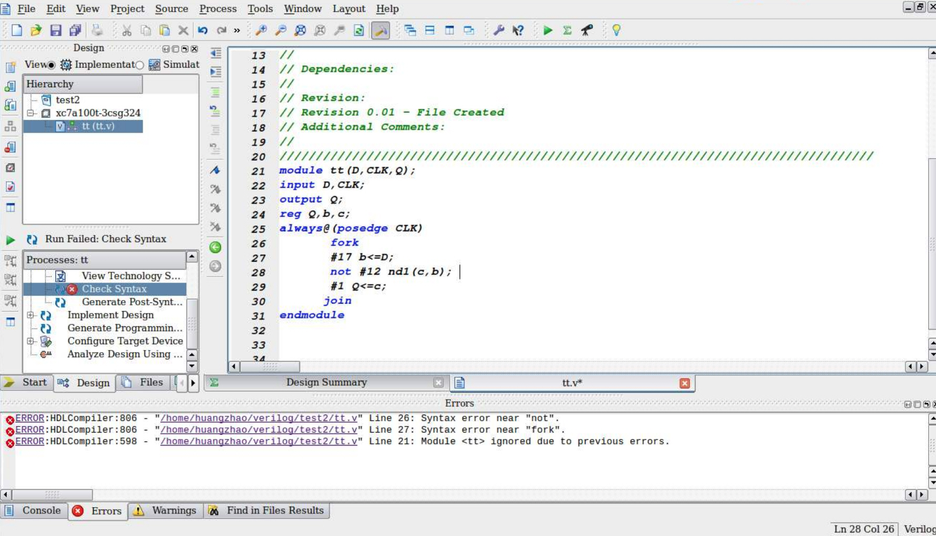Image resolution: width=936 pixels, height=536 pixels.
Task: Select test2 project in Hierarchy
Action: (x=67, y=100)
